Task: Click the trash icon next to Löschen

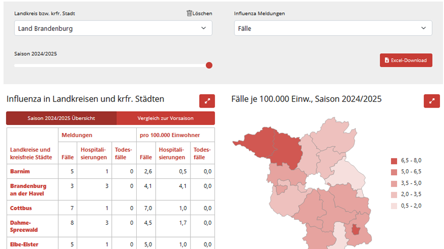Action: [189, 13]
